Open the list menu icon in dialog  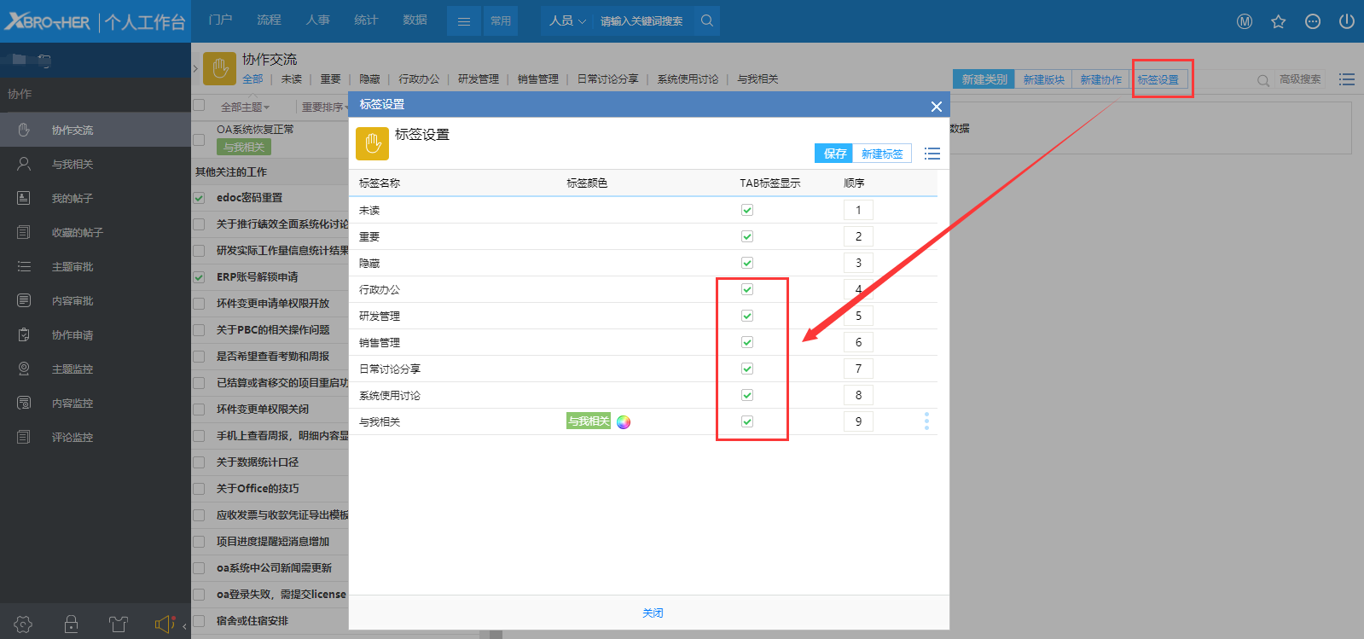pos(932,154)
